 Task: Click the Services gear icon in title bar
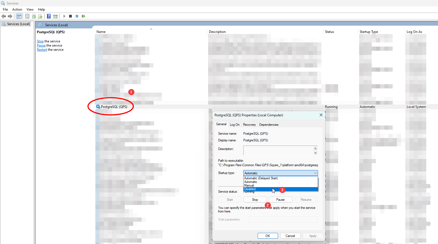(x=3, y=3)
